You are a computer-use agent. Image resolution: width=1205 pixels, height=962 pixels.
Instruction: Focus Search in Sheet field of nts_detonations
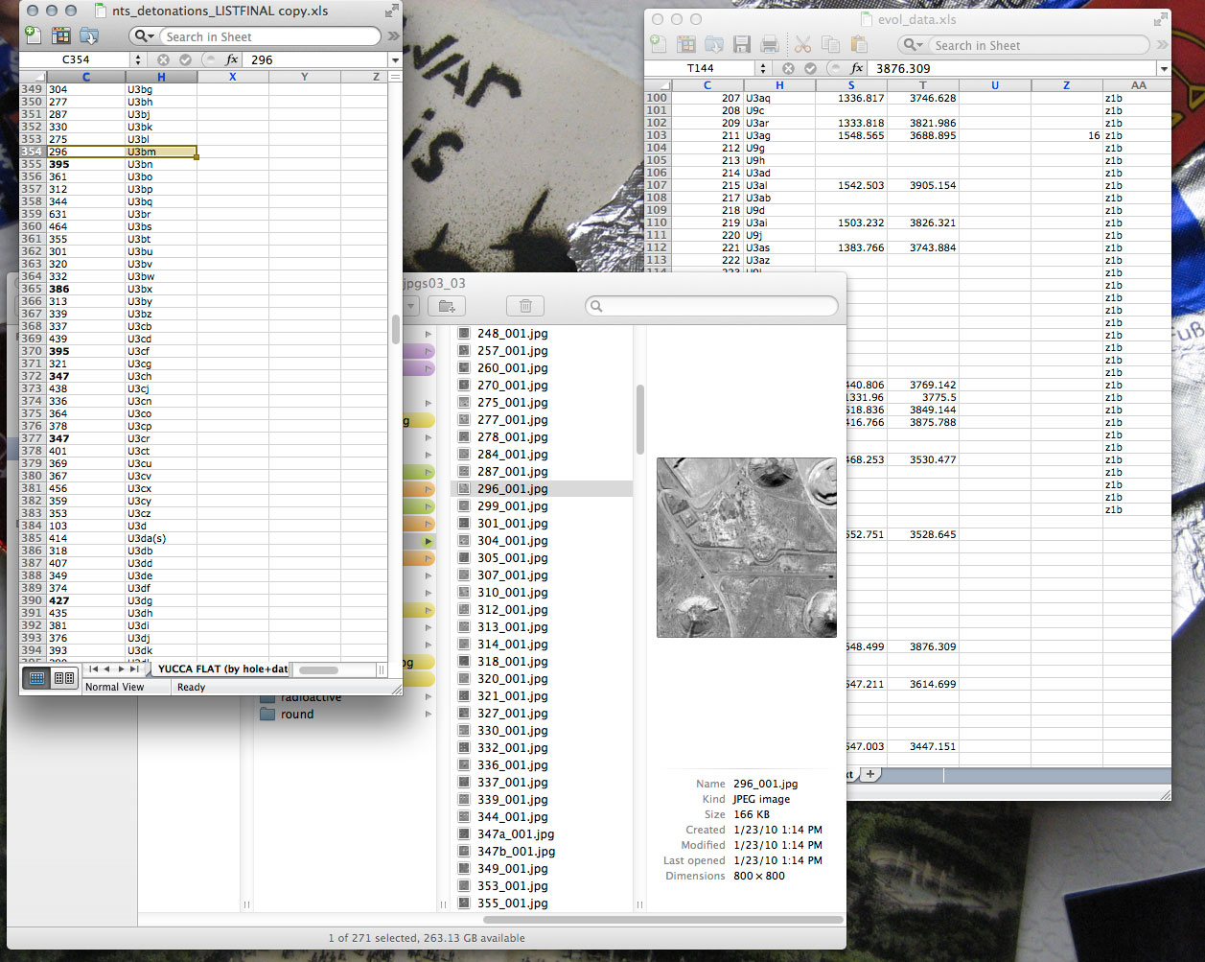pos(268,36)
